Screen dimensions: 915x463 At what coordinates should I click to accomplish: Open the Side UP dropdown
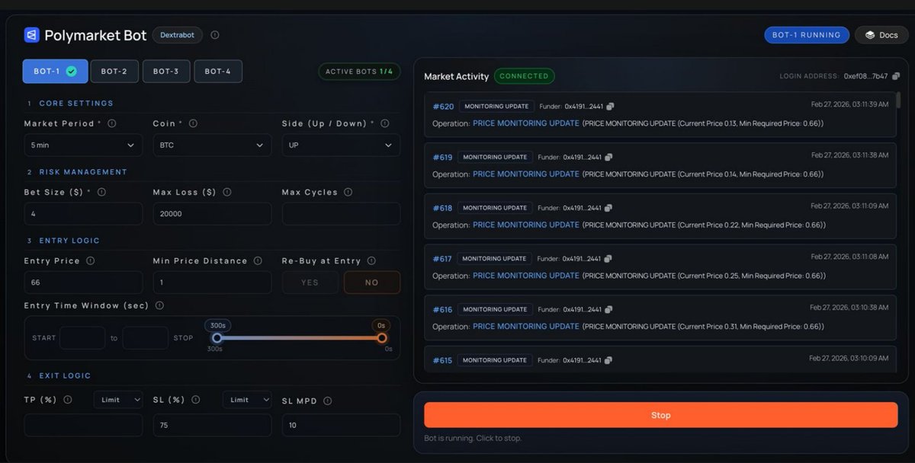click(x=341, y=145)
